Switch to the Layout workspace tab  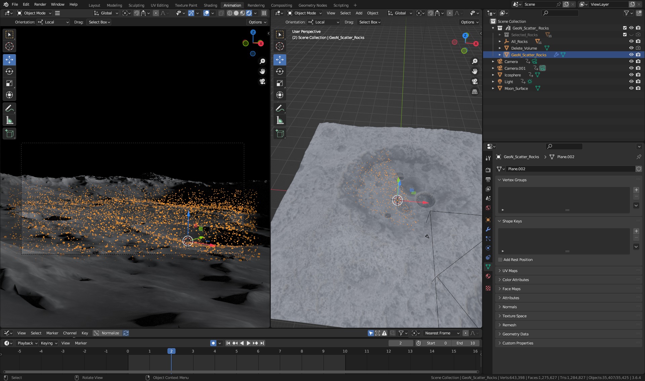point(94,5)
